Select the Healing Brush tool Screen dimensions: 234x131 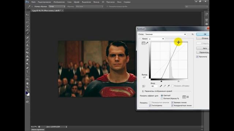[27, 38]
